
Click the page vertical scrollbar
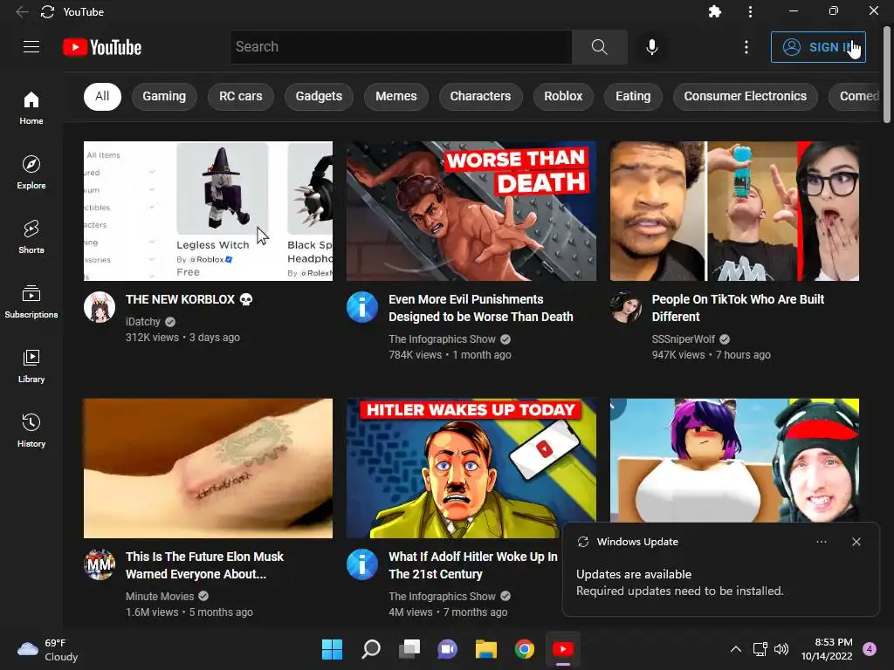[887, 74]
